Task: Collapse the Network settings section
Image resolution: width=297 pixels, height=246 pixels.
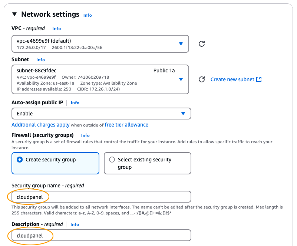Action: click(14, 14)
